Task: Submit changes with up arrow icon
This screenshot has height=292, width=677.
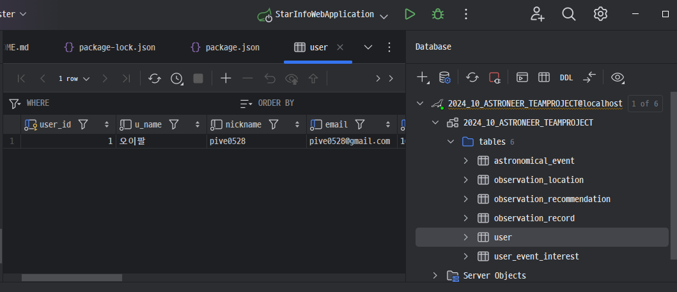Action: pyautogui.click(x=313, y=78)
